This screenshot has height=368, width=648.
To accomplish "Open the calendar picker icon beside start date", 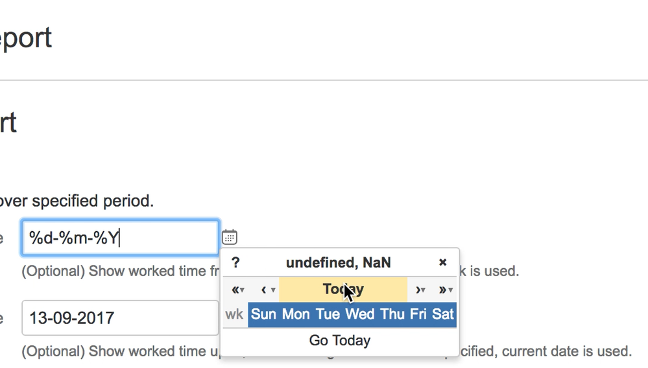I will [230, 237].
